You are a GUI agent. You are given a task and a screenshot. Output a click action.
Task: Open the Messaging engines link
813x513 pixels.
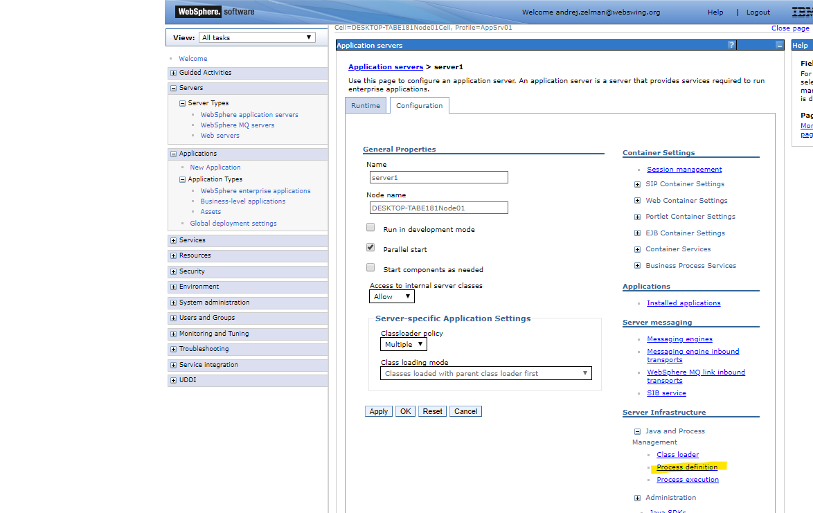[x=679, y=339]
